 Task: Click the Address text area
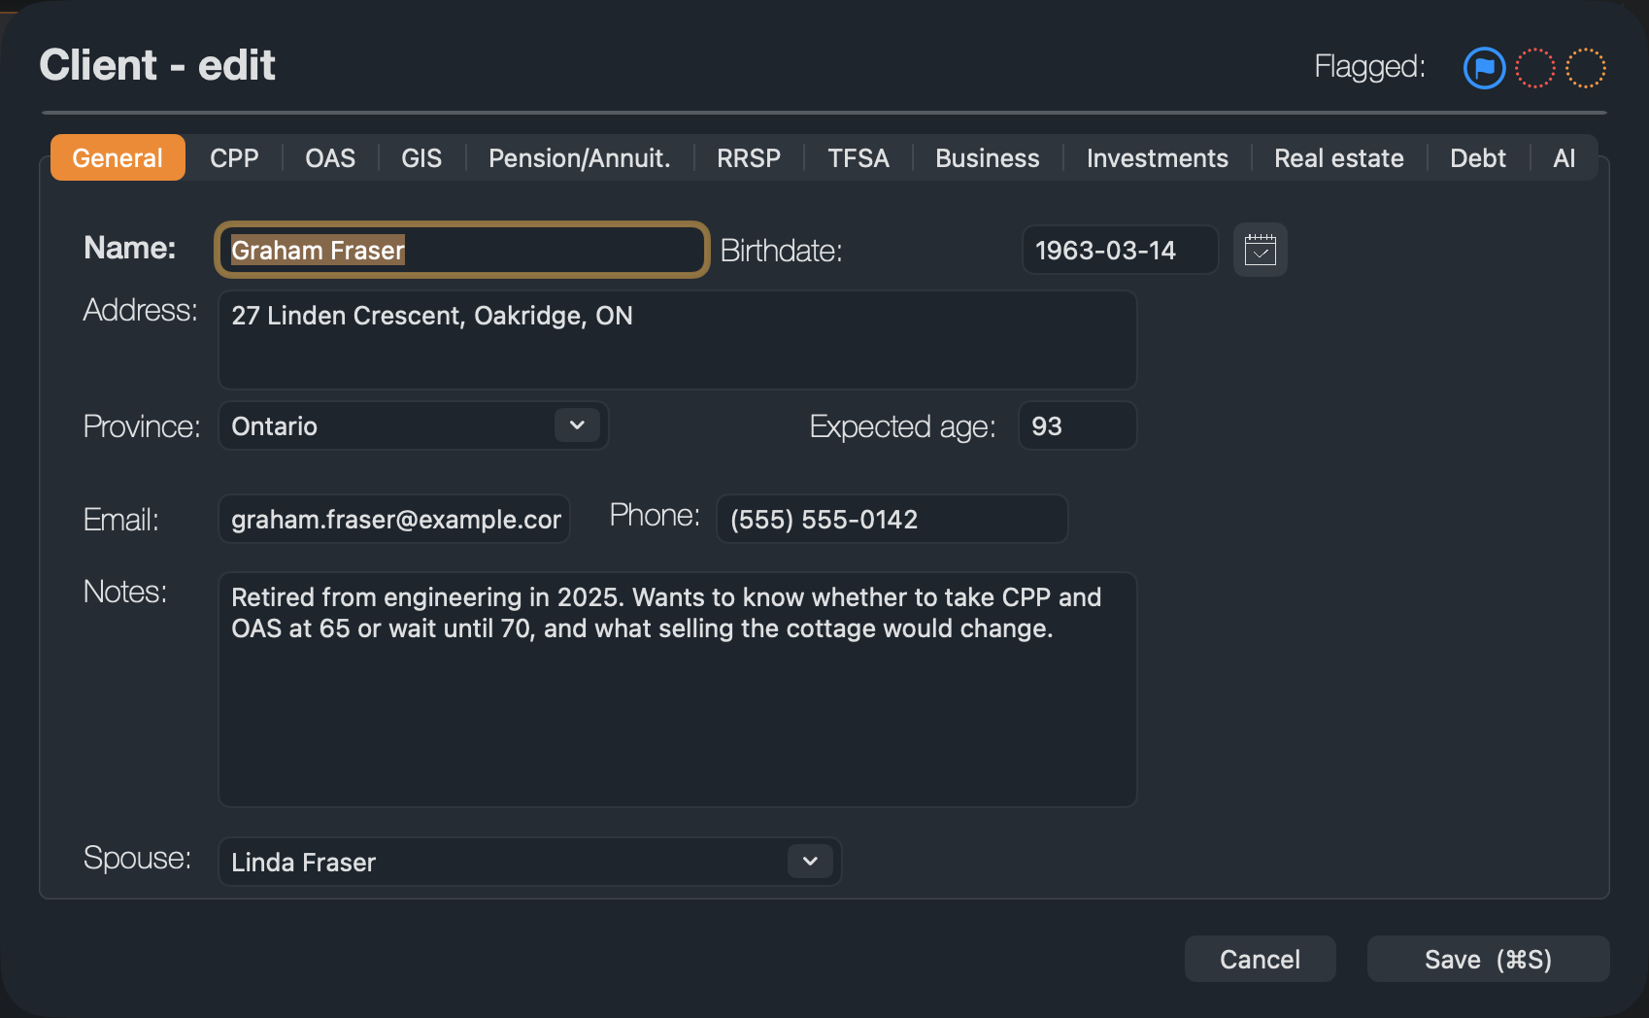677,339
